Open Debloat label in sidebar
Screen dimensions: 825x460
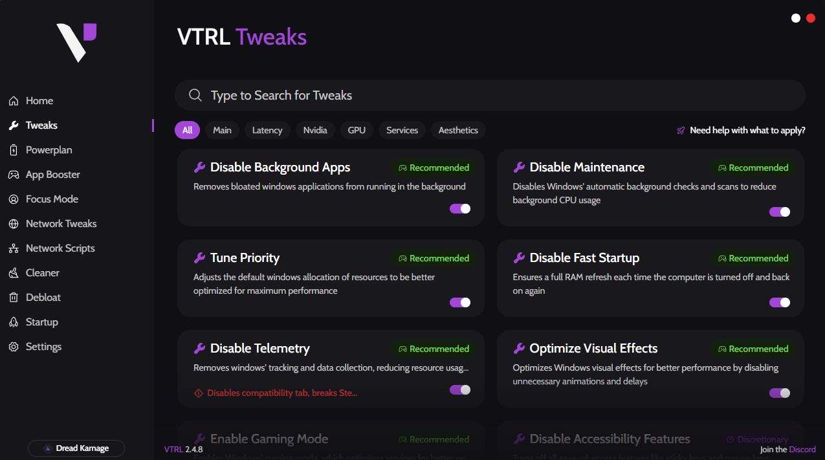click(43, 298)
